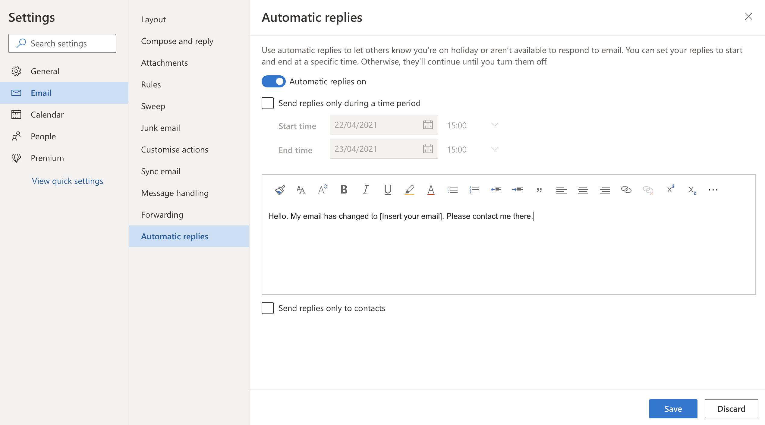
Task: Open Attachments settings
Action: coord(189,63)
